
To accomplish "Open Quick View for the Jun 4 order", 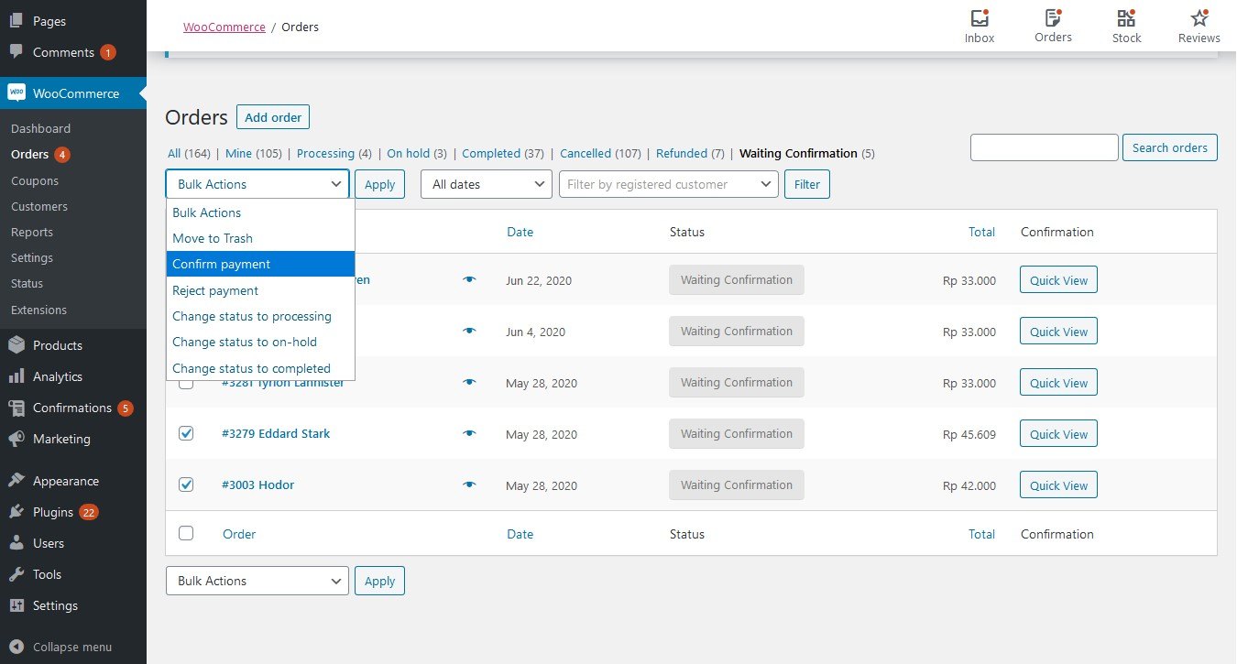I will click(x=1058, y=332).
